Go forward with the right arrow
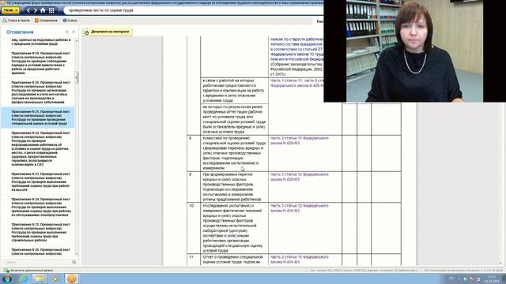 pyautogui.click(x=35, y=10)
